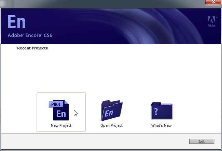
Task: Click the Recent Projects heading
Action: point(32,48)
